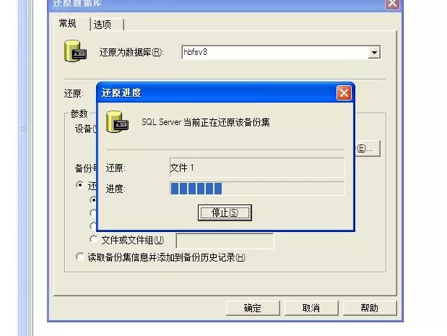The height and width of the screenshot is (336, 447).
Task: Click the 文件或文件组 text field
Action: (225, 241)
